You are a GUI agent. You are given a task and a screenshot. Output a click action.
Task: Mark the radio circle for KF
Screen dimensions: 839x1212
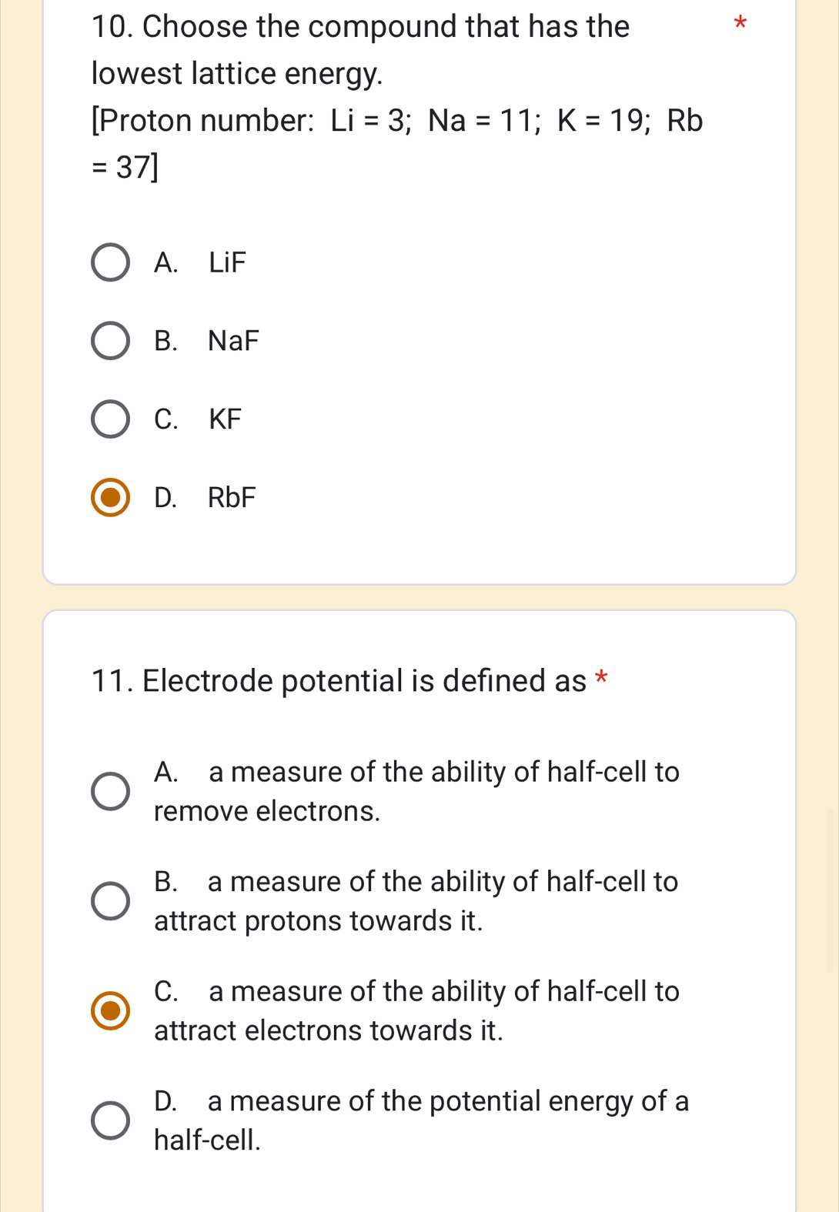(111, 419)
